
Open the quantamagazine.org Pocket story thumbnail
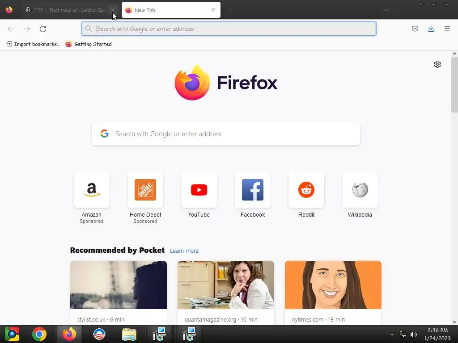[x=226, y=285]
